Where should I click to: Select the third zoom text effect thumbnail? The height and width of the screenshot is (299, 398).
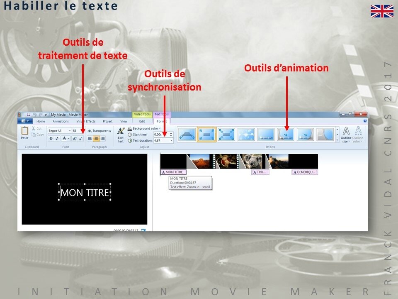click(x=226, y=134)
